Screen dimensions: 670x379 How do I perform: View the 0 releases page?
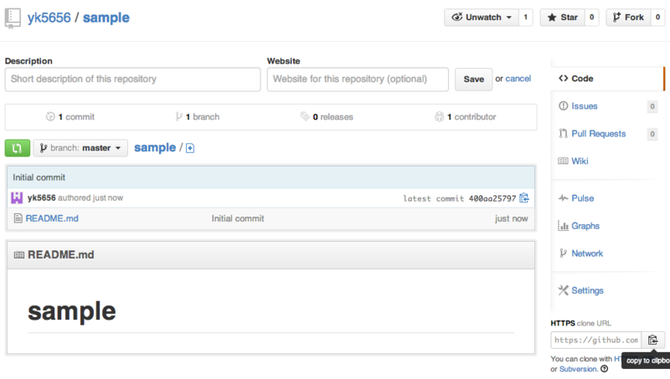327,116
